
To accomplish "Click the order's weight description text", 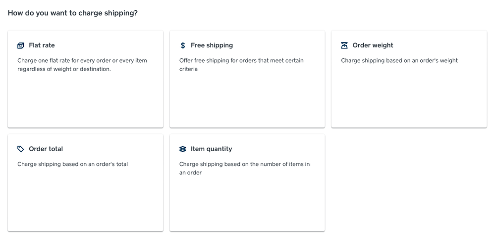I will coord(399,61).
